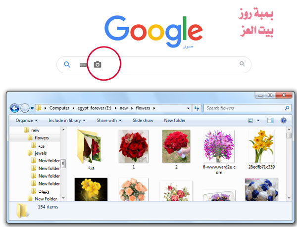Click the folder icon in the address bar
The image size is (297, 227).
(x=39, y=108)
